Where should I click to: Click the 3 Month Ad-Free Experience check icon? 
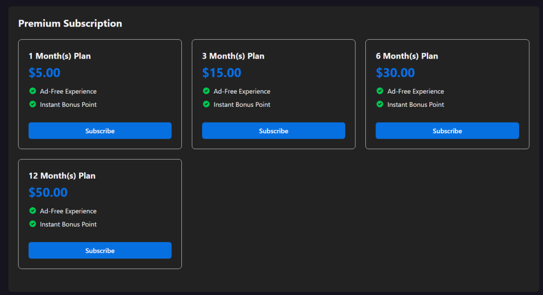(206, 91)
